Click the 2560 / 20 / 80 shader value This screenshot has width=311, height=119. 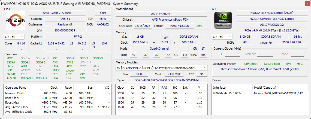coord(291,43)
